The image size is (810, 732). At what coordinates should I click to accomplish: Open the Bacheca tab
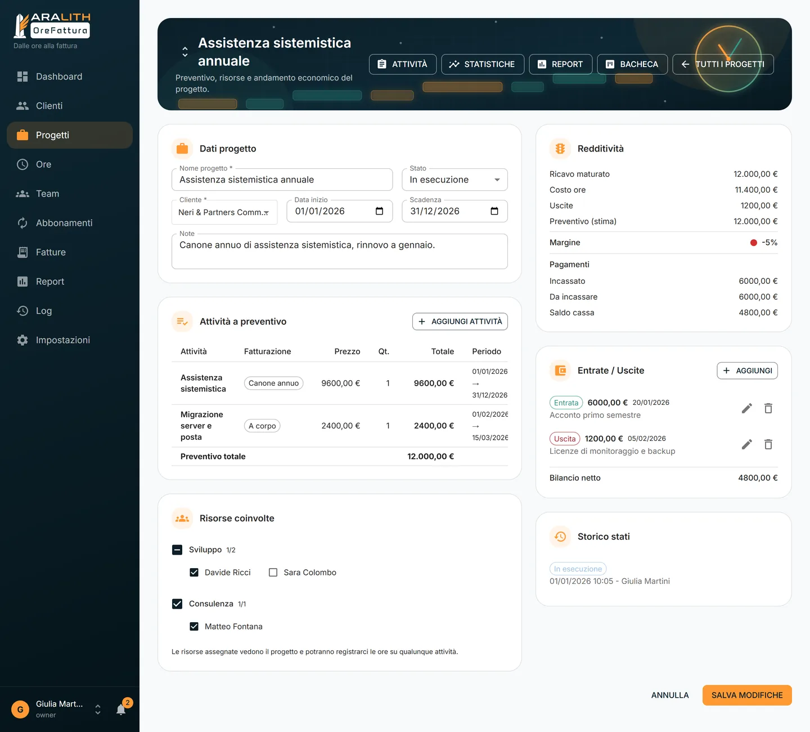point(632,64)
